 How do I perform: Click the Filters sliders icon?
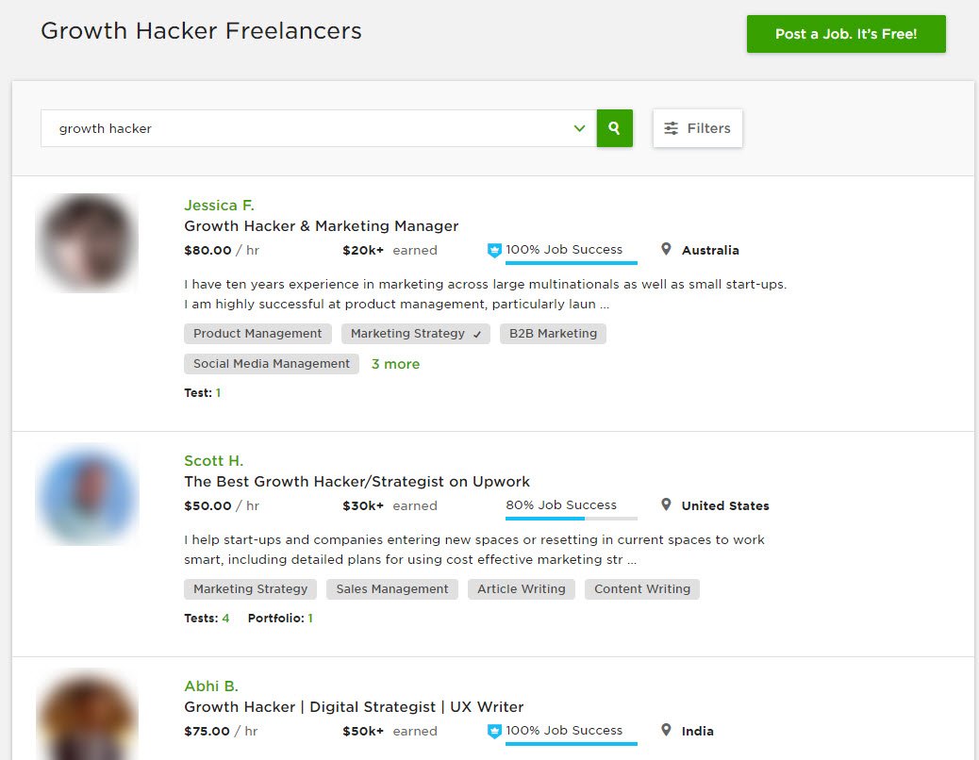tap(672, 128)
